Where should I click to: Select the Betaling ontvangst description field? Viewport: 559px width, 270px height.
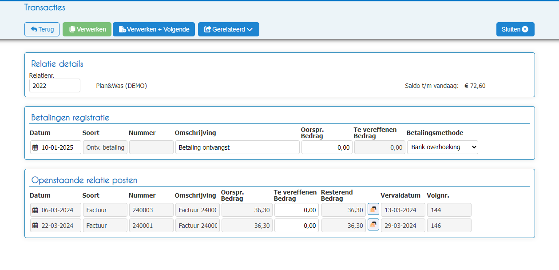238,147
